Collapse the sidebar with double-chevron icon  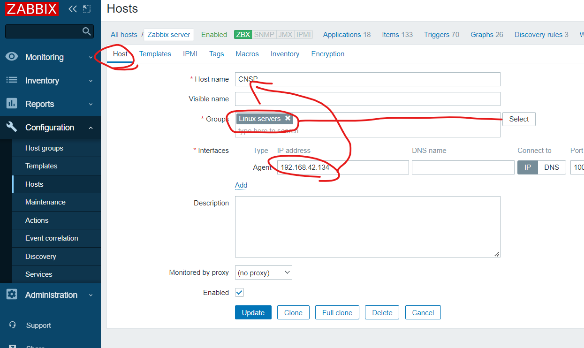click(x=73, y=8)
